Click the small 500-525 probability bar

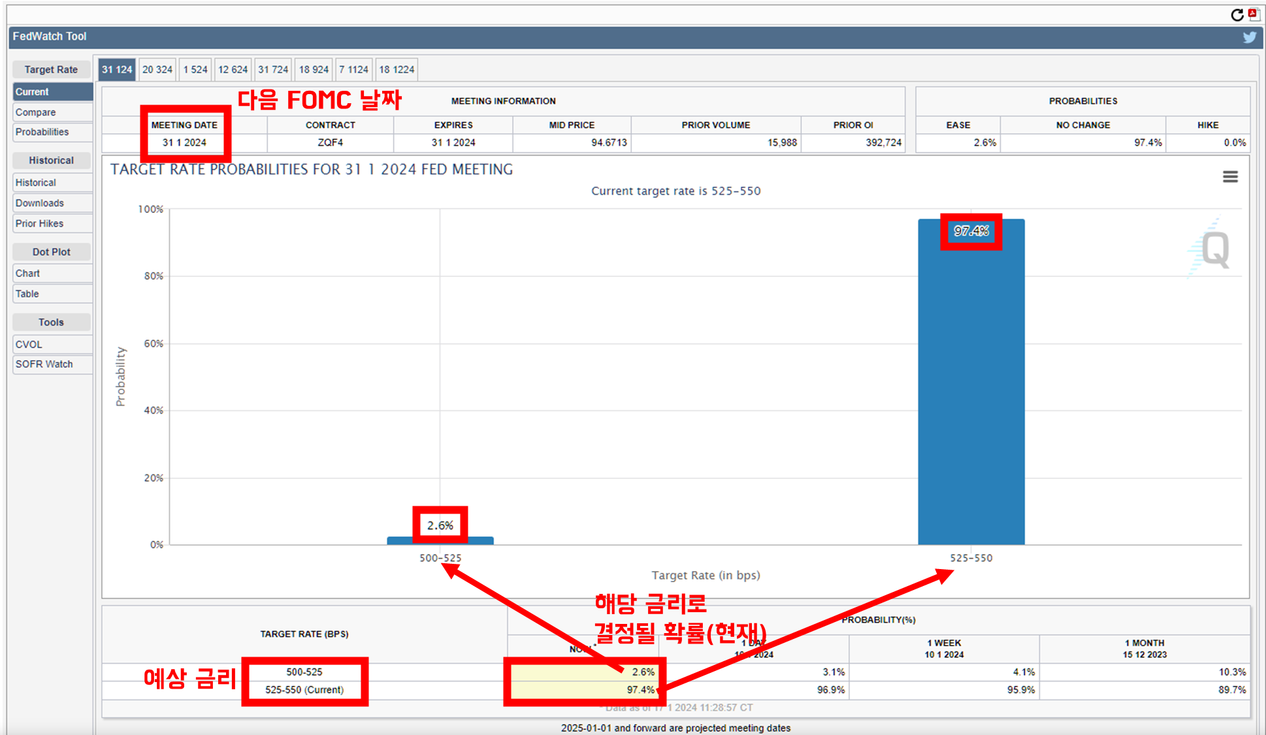pyautogui.click(x=440, y=540)
